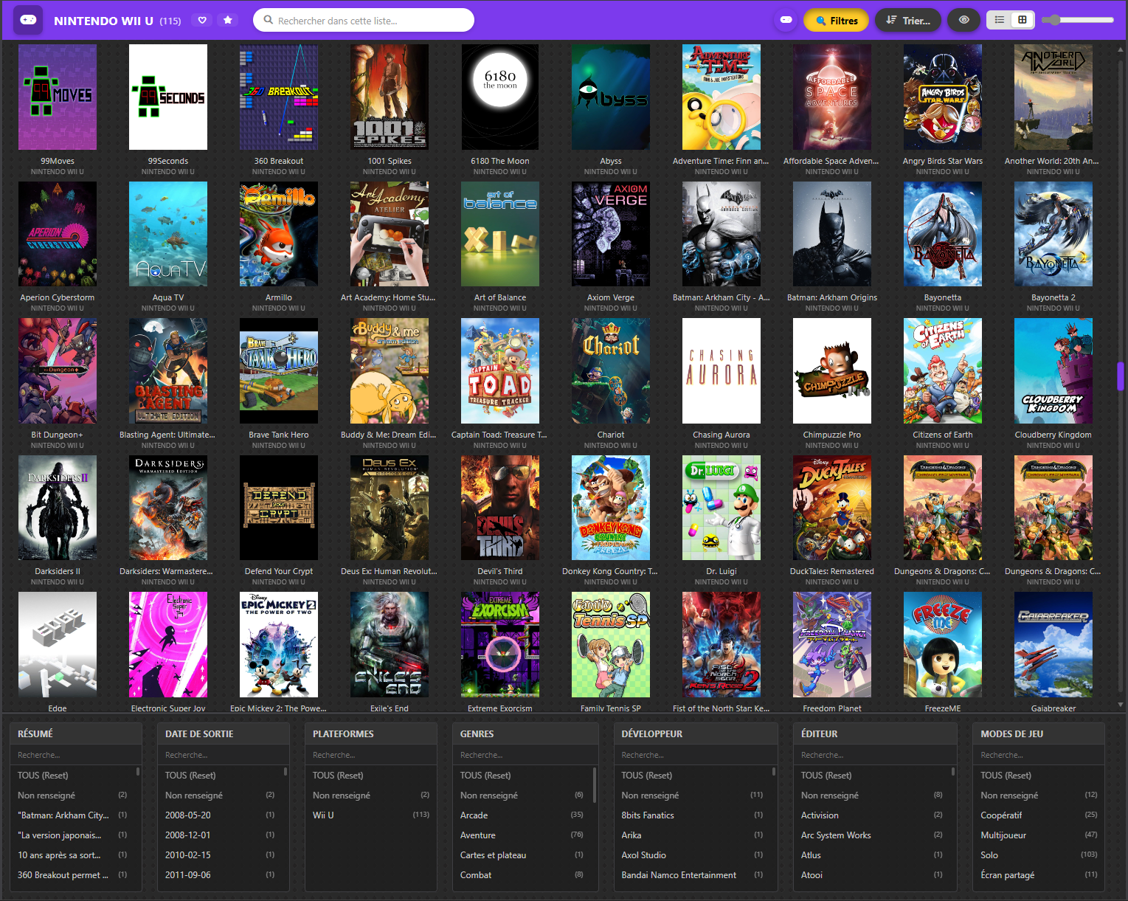Screen dimensions: 1128x901
Task: Open the Trier sort dropdown
Action: pos(908,21)
